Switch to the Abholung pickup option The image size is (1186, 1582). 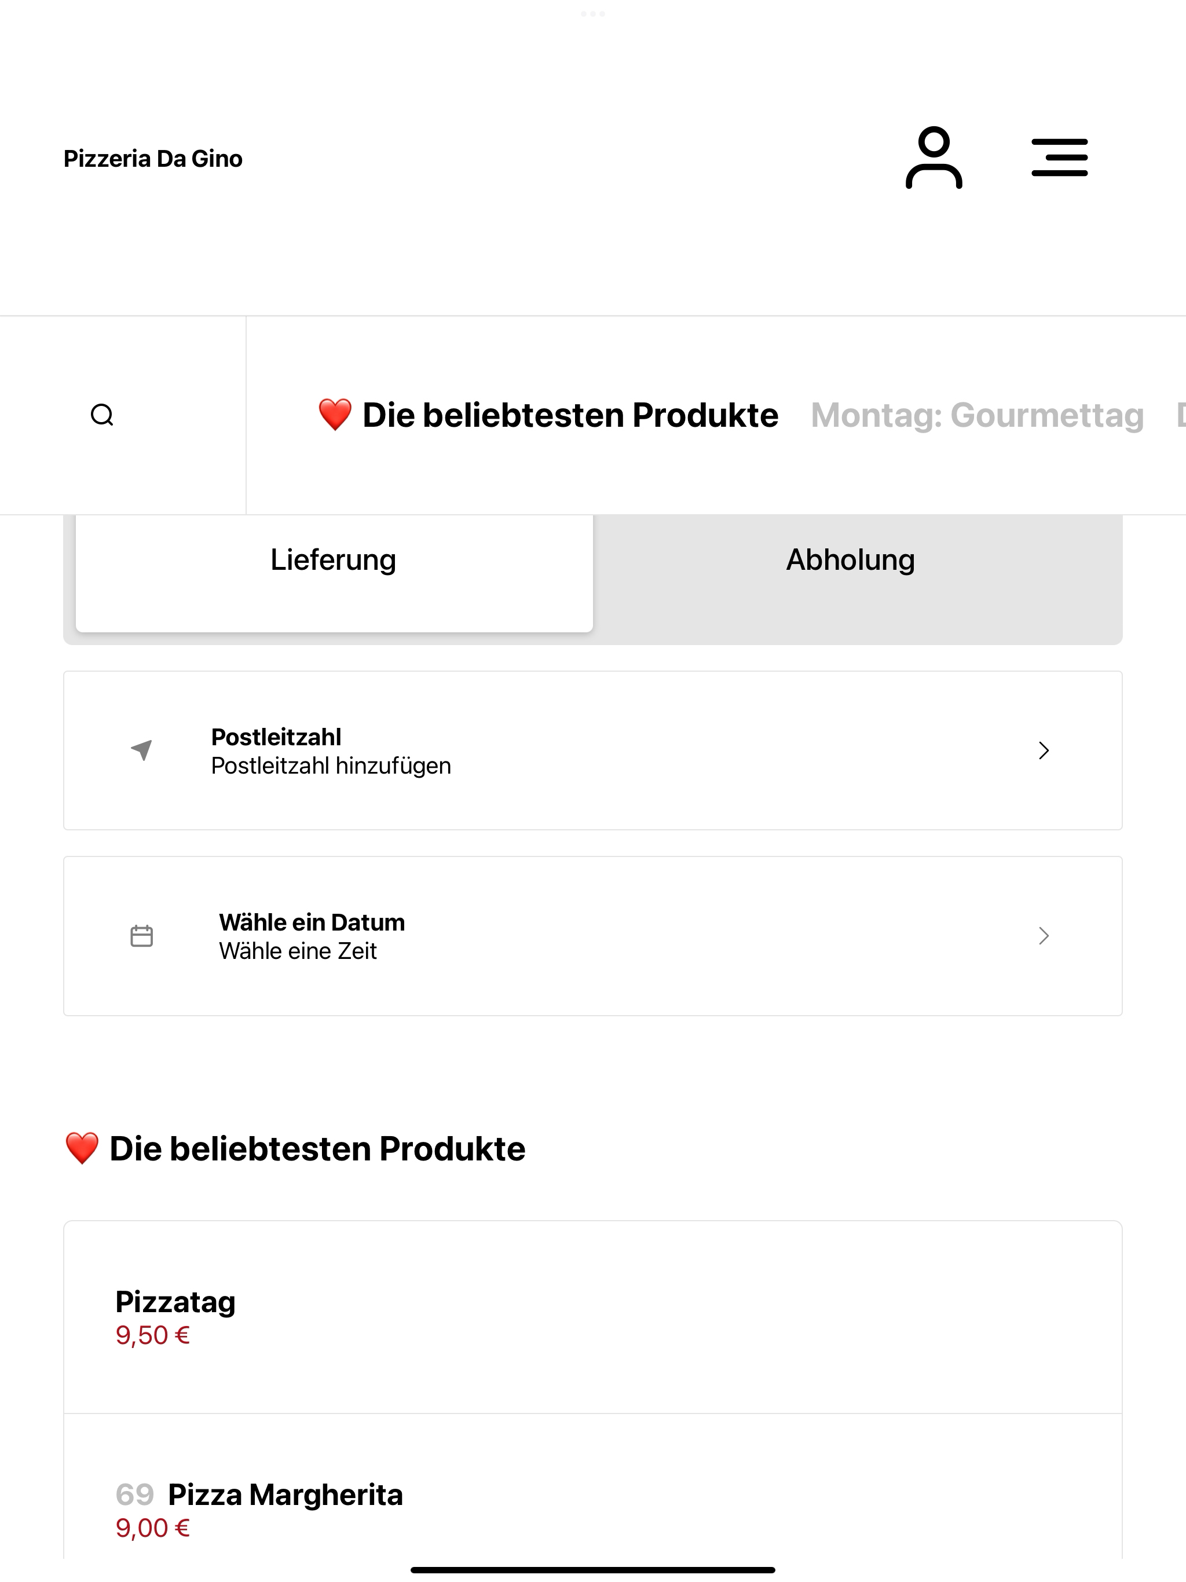(x=851, y=560)
